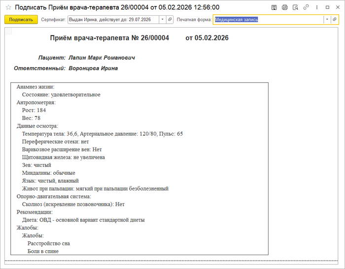Click the Боли в спине complaint line
Viewport: 345px width, 269px height.
[43, 251]
